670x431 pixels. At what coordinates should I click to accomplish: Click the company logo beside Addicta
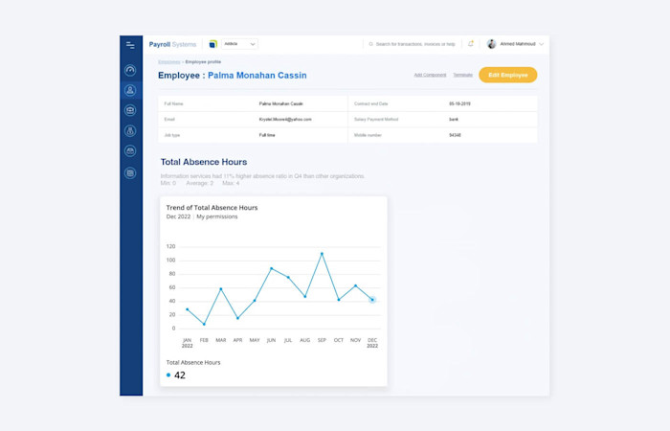click(212, 44)
